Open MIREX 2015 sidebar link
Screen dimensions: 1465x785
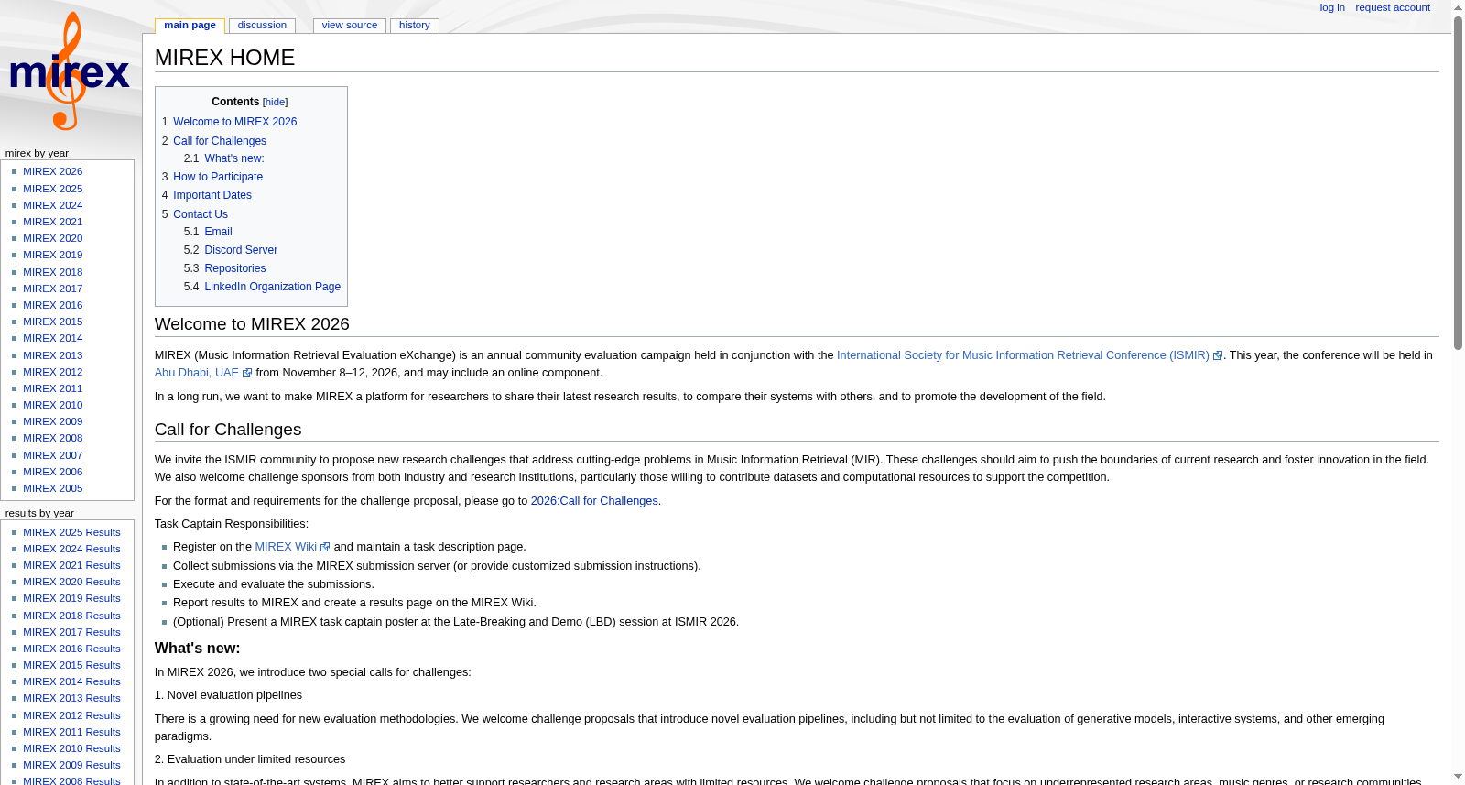[53, 322]
